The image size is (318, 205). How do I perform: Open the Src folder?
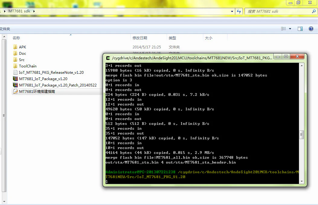22,60
